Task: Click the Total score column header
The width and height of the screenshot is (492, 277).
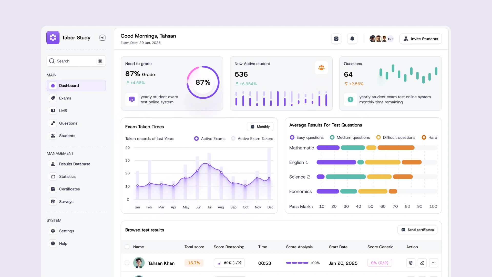Action: [194, 247]
